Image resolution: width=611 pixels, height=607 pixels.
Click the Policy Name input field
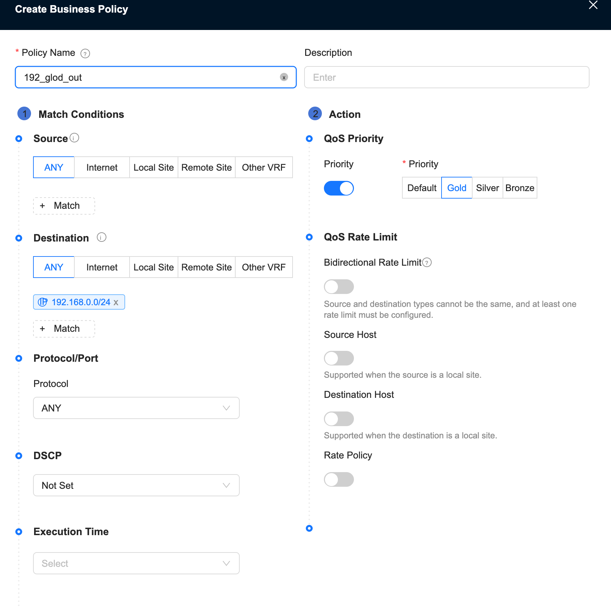tap(156, 77)
